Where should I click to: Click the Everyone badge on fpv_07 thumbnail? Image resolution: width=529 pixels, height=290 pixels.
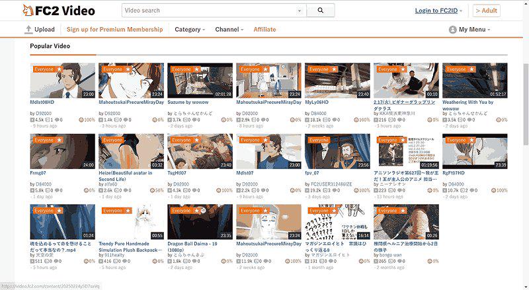pyautogui.click(x=319, y=140)
